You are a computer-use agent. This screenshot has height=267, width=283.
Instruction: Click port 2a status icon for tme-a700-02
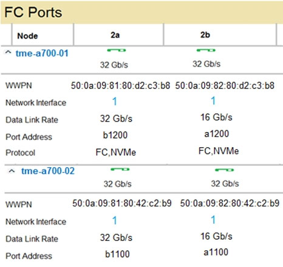tap(120, 169)
